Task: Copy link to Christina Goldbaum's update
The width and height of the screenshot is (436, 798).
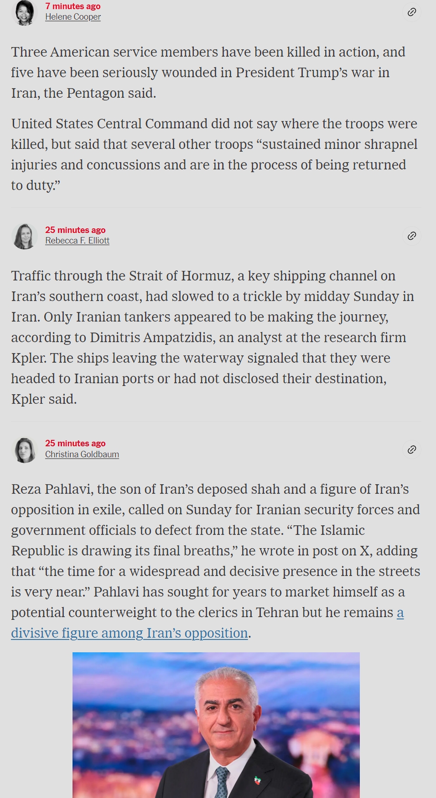Action: pos(412,449)
